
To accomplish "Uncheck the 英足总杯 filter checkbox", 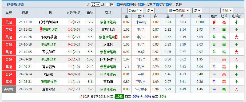I will (x=167, y=5).
